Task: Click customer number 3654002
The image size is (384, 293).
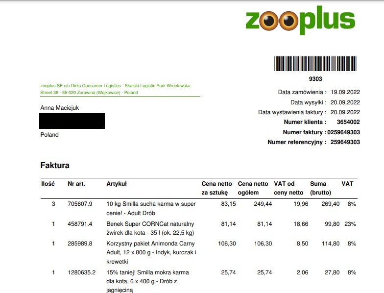Action: click(348, 122)
